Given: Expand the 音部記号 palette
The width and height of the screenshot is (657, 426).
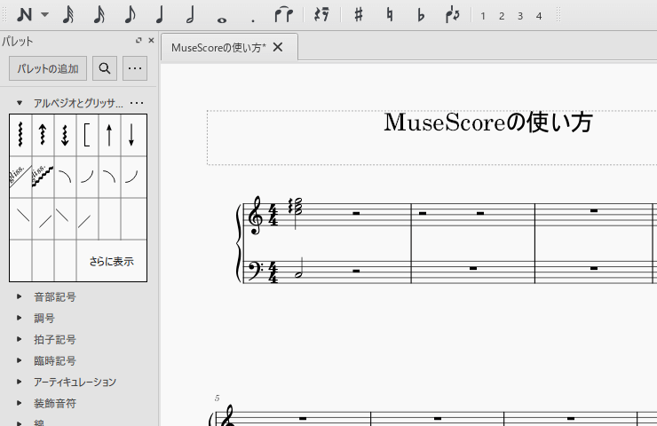Looking at the screenshot, I should (20, 297).
